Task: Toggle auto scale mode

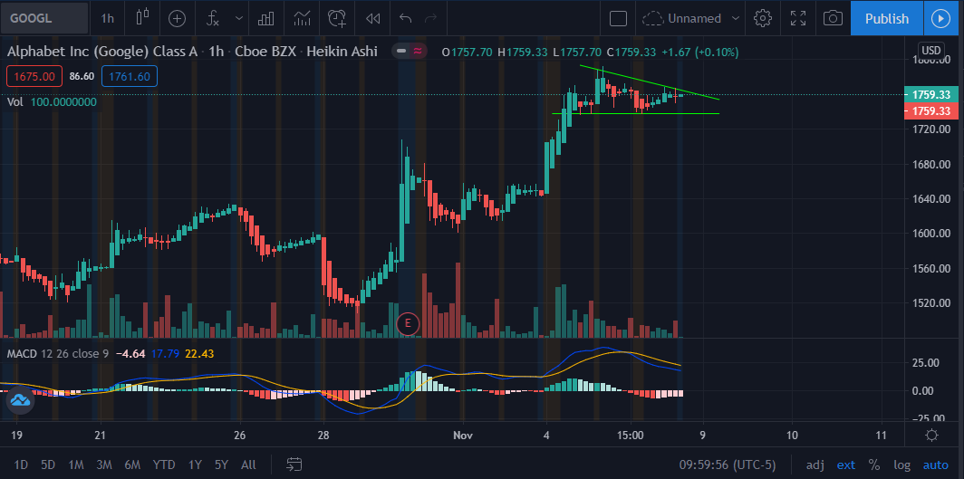Action: pyautogui.click(x=935, y=465)
